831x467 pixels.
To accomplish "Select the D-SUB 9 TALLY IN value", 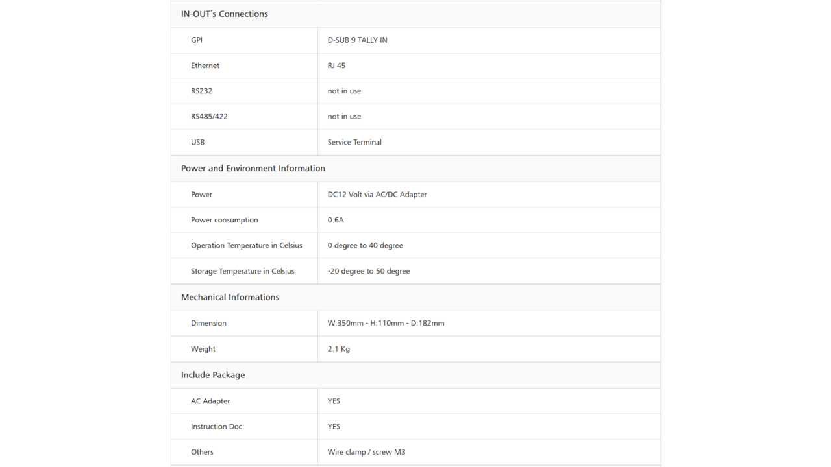I will click(357, 40).
